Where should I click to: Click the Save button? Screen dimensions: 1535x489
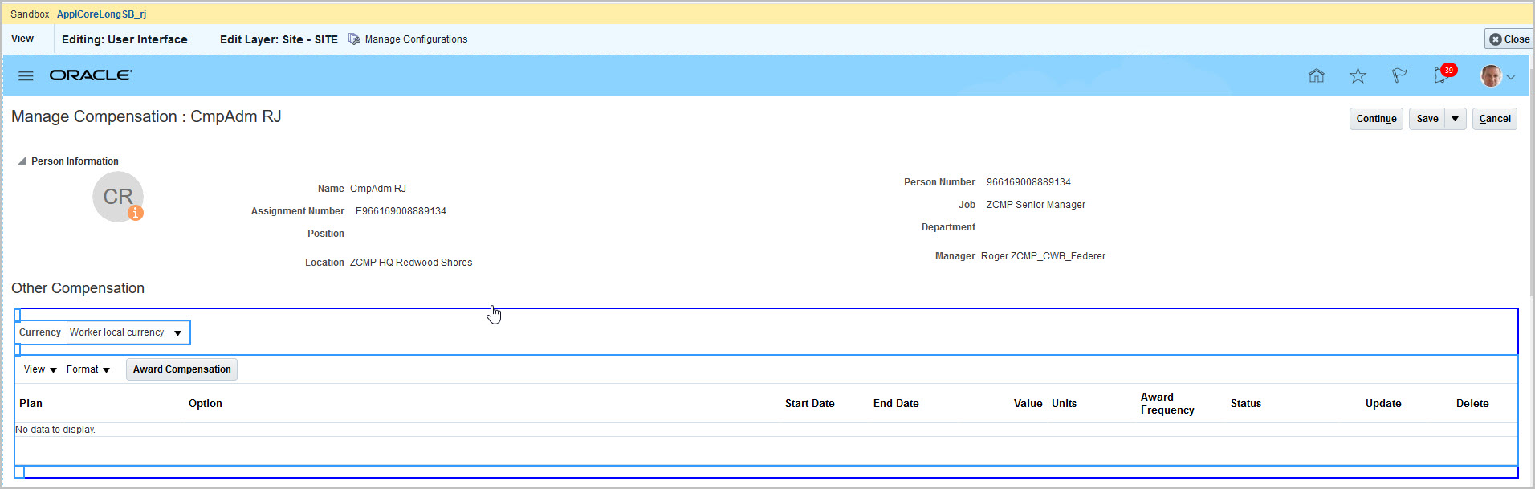(1427, 119)
